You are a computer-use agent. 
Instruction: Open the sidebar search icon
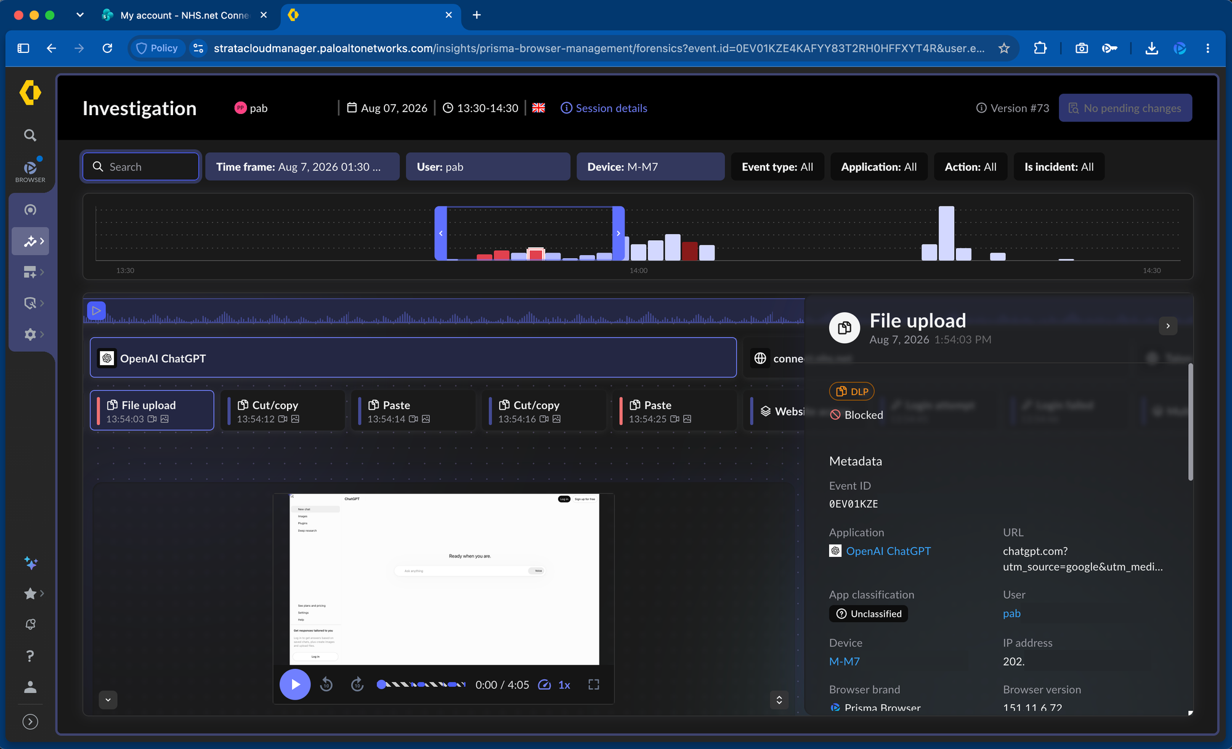pos(30,135)
